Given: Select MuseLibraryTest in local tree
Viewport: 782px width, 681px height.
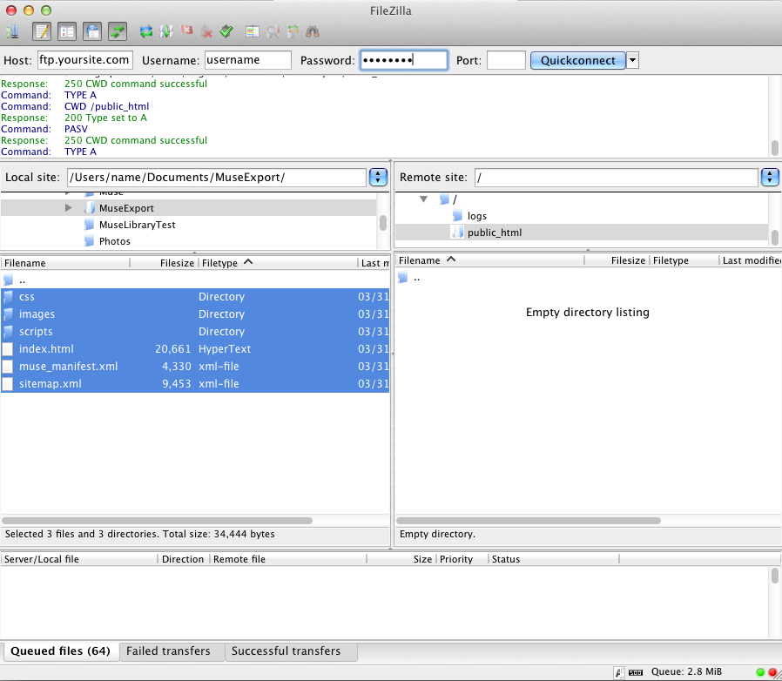Looking at the screenshot, I should point(137,225).
